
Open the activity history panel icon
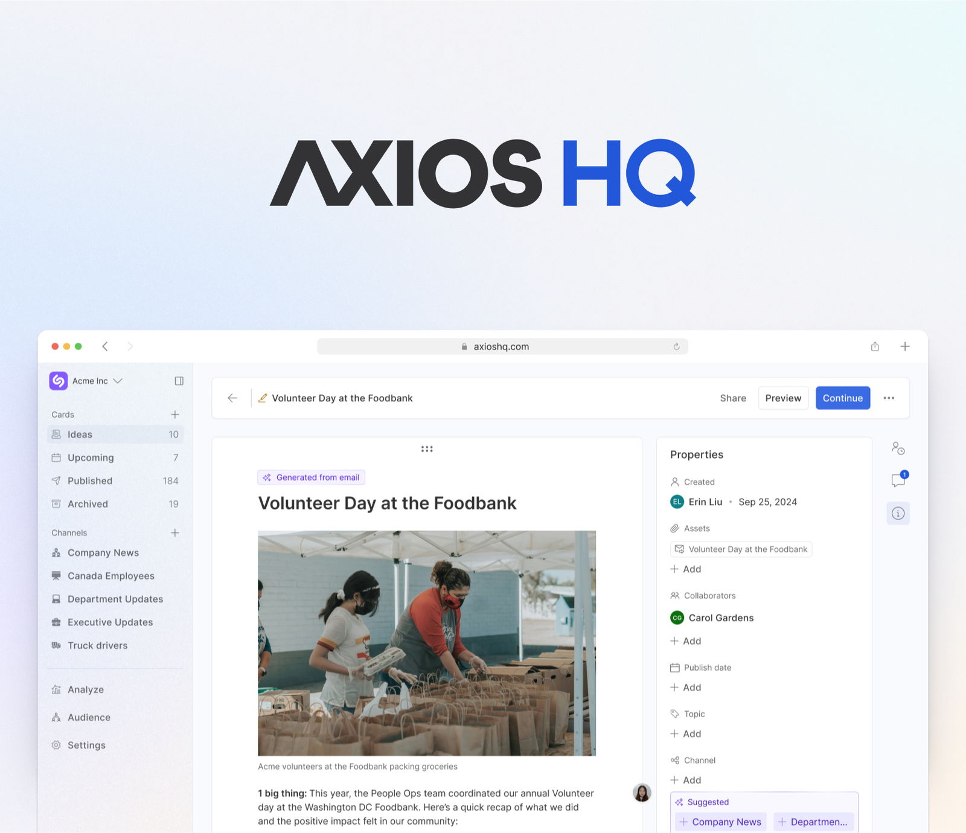(898, 448)
